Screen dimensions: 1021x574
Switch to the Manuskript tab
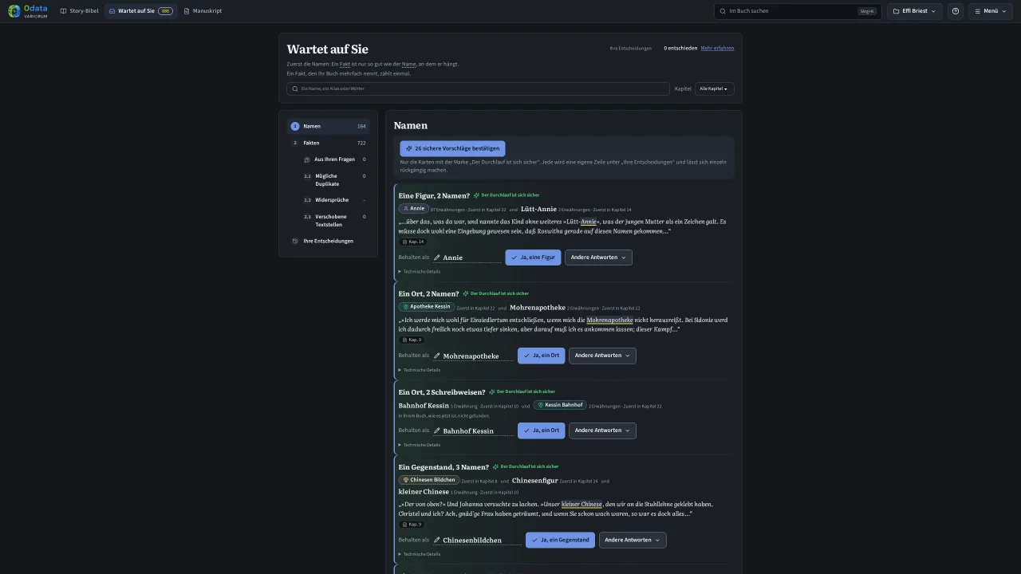tap(203, 11)
